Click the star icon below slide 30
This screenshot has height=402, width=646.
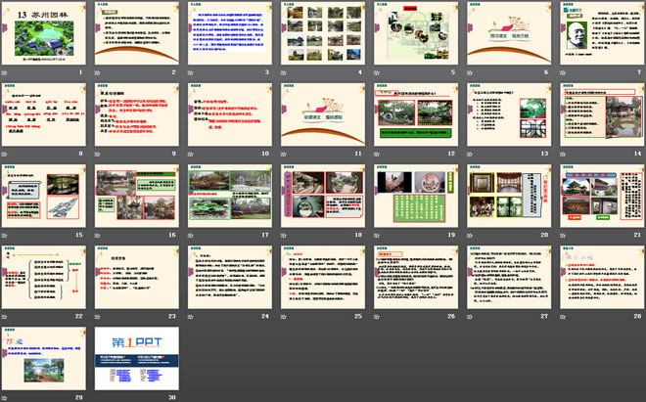tap(98, 396)
